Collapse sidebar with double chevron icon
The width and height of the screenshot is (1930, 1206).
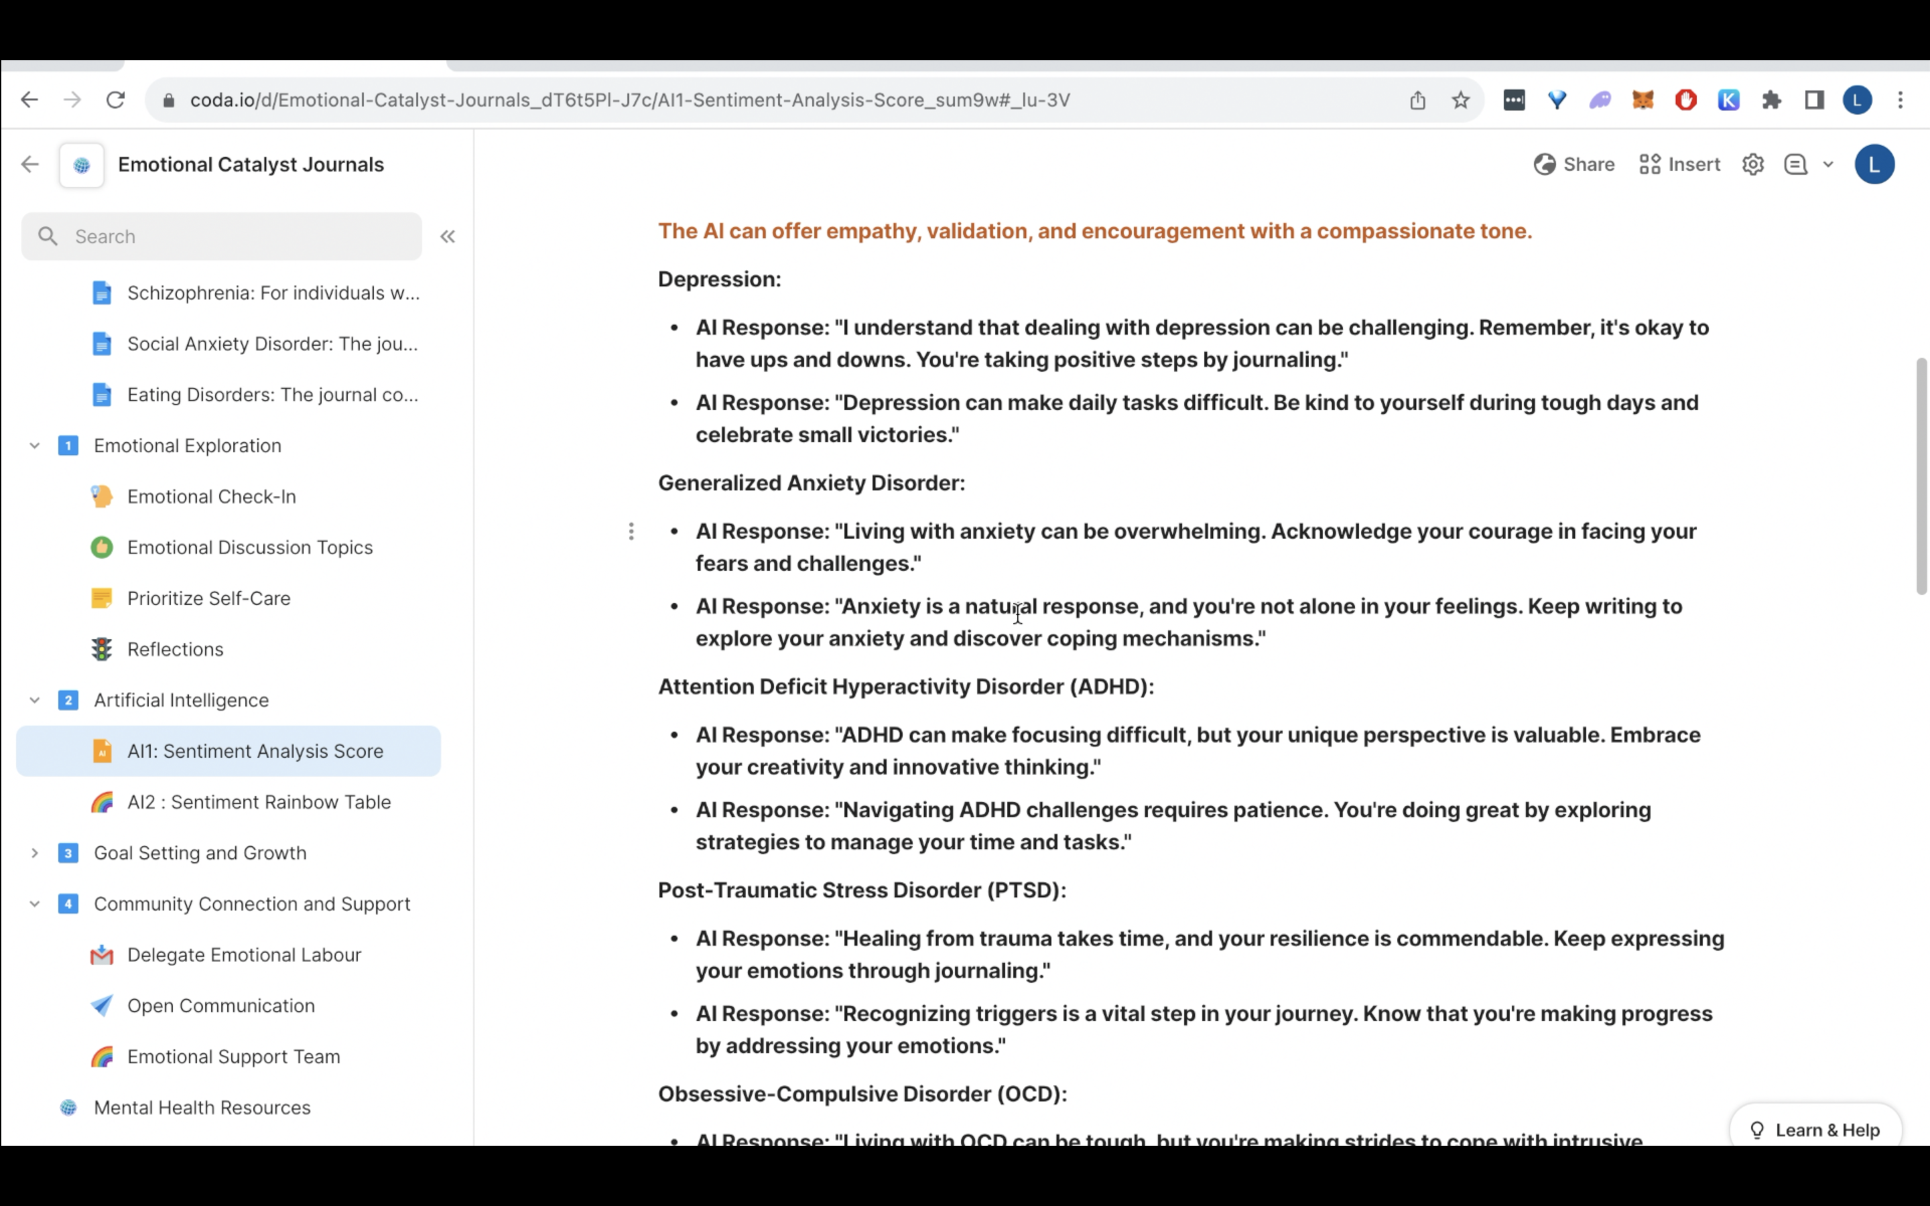point(448,236)
